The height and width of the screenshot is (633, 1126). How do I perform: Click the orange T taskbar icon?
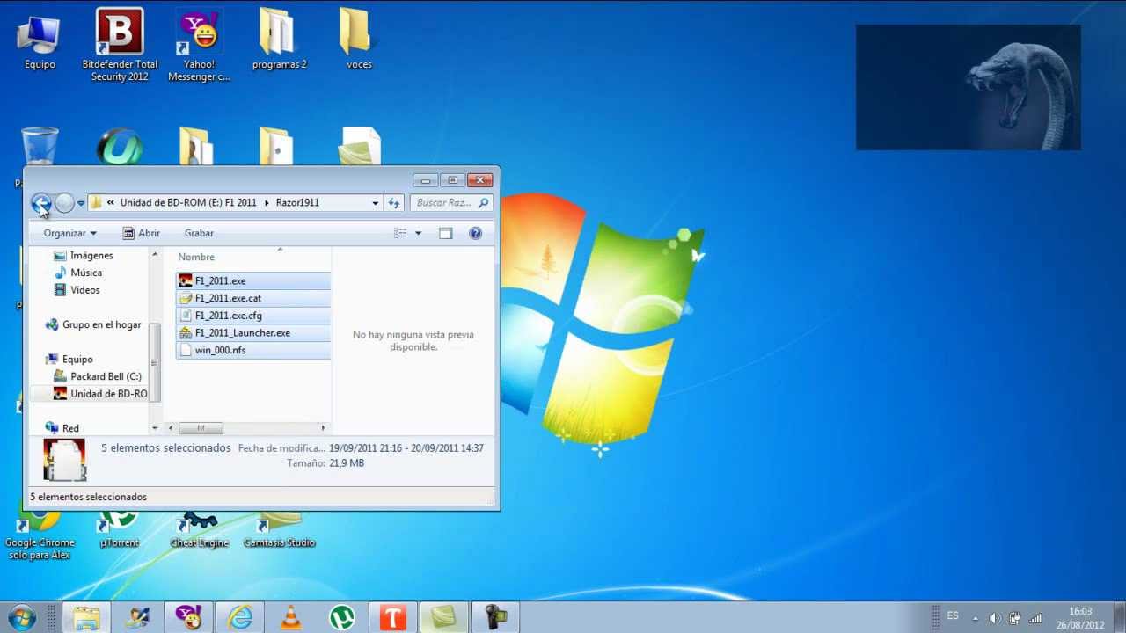click(x=392, y=617)
